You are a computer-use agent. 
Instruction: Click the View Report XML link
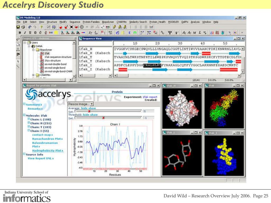(x=40, y=158)
